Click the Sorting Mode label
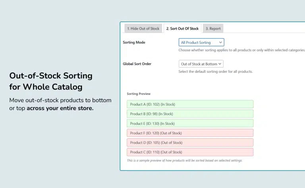Image resolution: width=305 pixels, height=188 pixels. pyautogui.click(x=134, y=43)
